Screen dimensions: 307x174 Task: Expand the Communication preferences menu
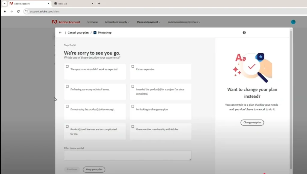[x=184, y=22]
